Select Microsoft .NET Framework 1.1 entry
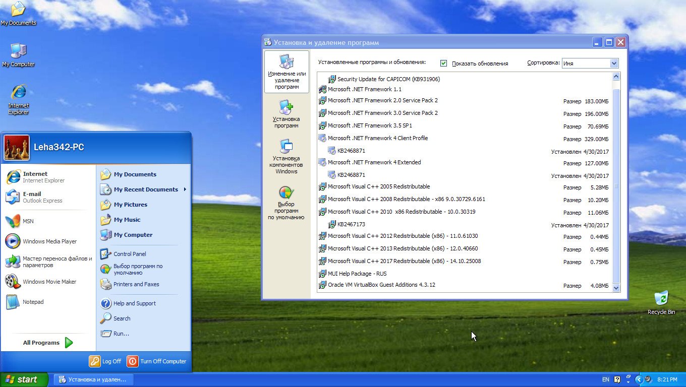Viewport: 686px width, 387px height. coord(465,89)
